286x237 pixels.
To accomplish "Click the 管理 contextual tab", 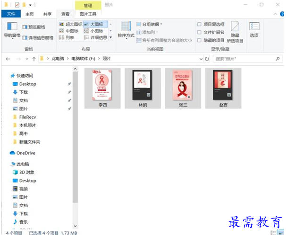I will coord(88,5).
